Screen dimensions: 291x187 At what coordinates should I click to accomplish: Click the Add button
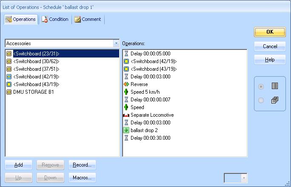click(19, 165)
